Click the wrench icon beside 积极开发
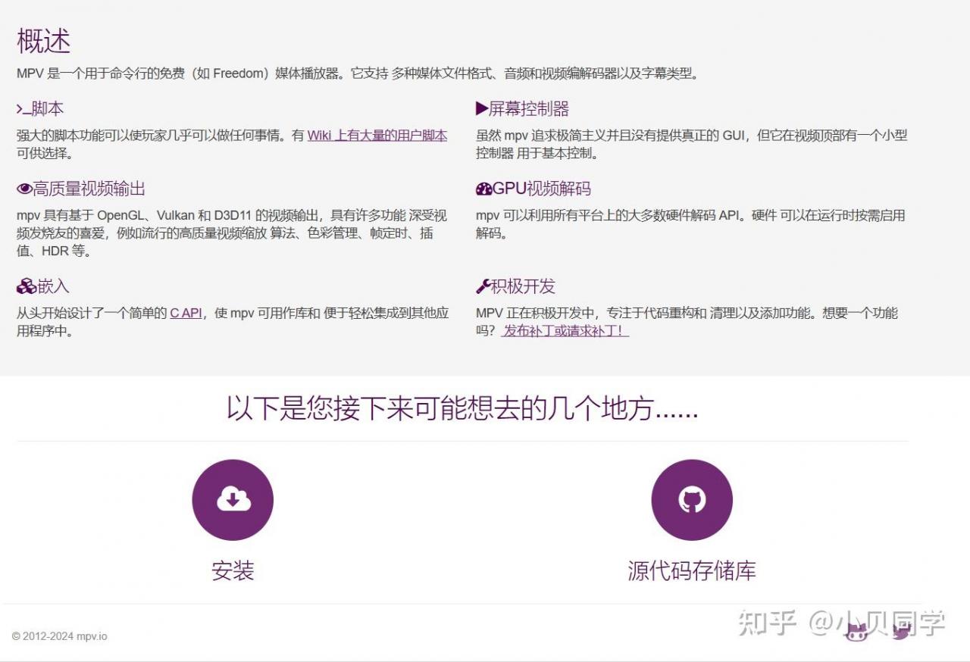The width and height of the screenshot is (970, 662). tap(483, 286)
